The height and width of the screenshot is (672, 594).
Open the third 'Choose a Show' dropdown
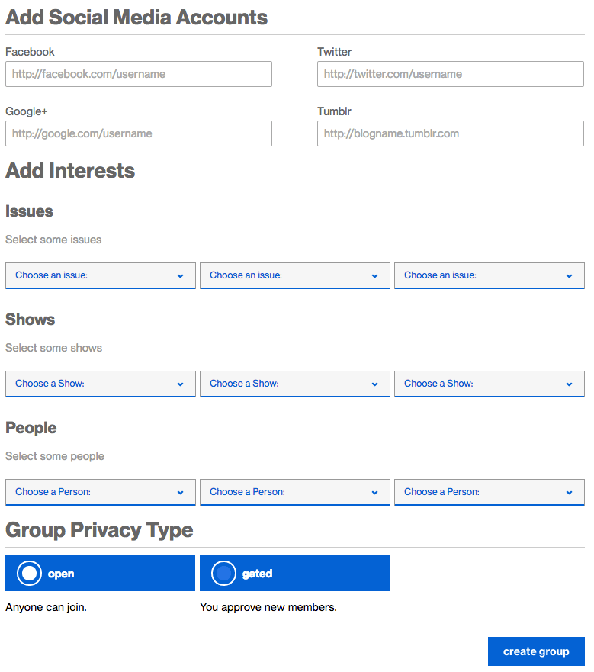489,384
